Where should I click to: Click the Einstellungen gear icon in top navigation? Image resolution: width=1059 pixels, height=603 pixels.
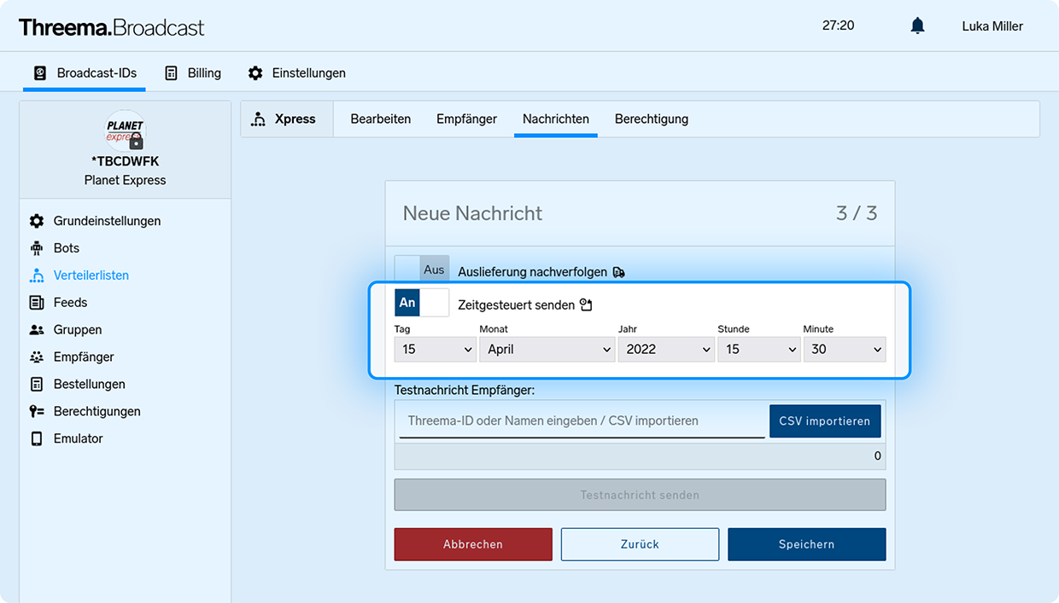255,73
